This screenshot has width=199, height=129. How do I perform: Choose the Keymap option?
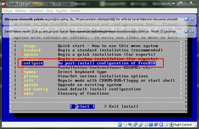coord(28,72)
